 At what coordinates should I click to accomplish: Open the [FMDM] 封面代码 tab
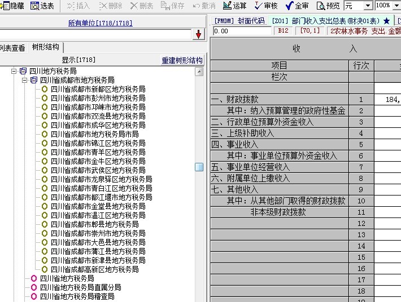point(239,21)
